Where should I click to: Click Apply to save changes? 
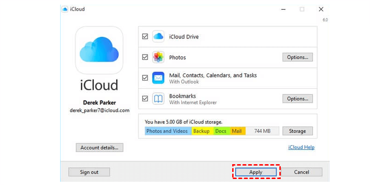(256, 172)
